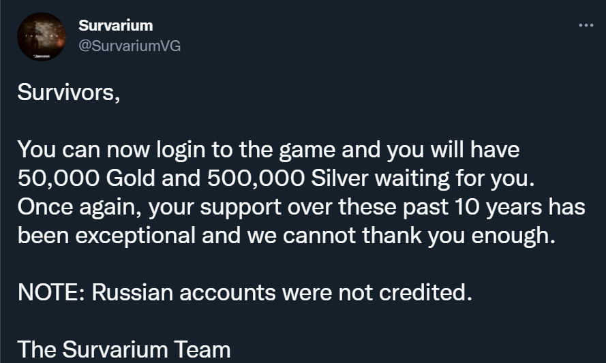Click the Survarium profile avatar picture
Screen dimensions: 606x363
pyautogui.click(x=42, y=37)
